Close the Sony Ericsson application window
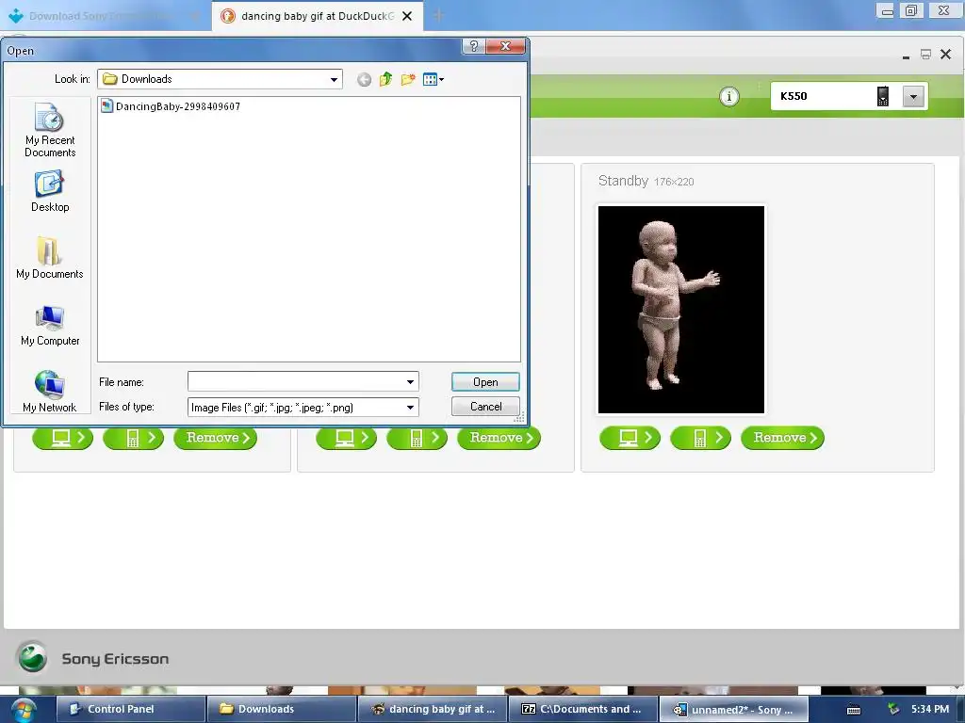965x723 pixels. click(x=946, y=55)
